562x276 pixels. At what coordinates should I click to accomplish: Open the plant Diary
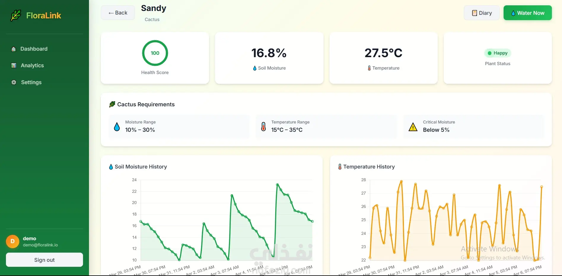(482, 13)
